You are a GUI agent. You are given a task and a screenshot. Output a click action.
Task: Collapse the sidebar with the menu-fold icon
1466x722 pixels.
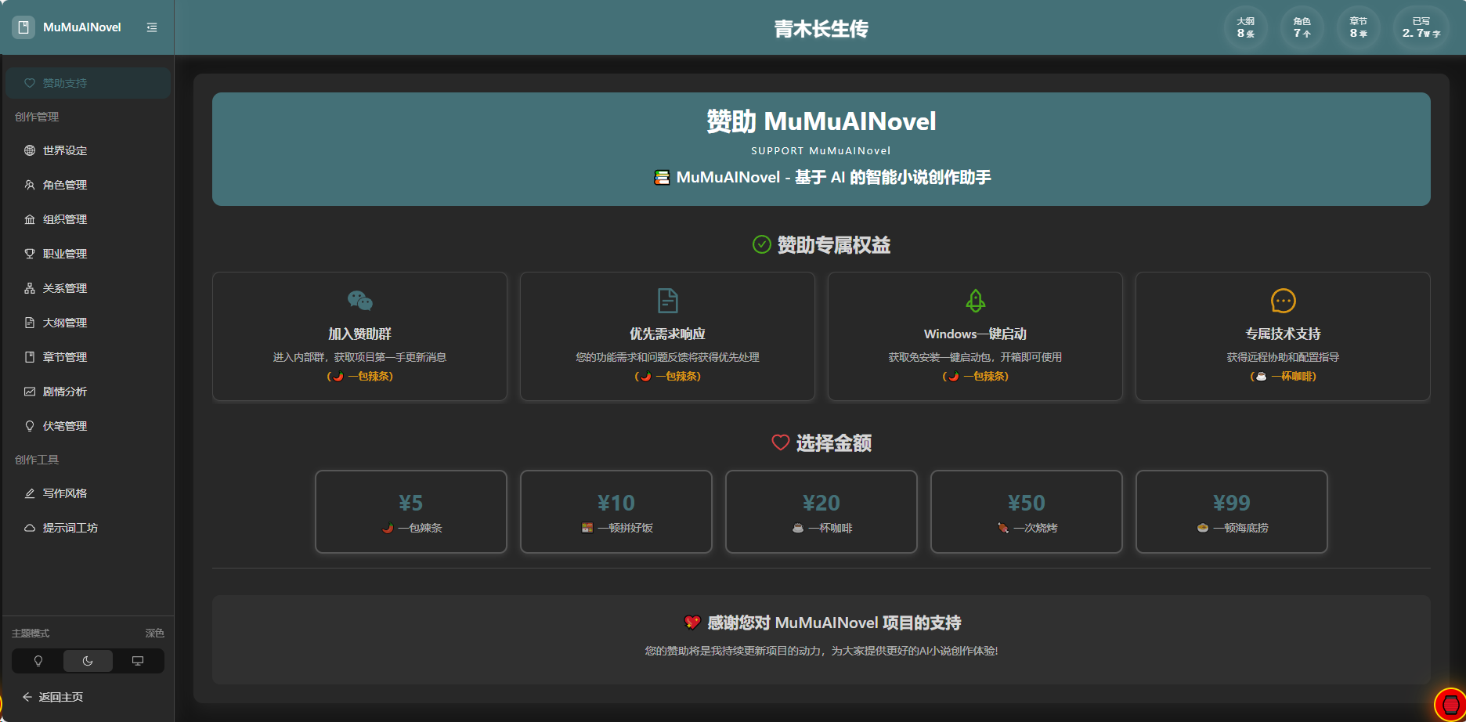click(x=152, y=27)
